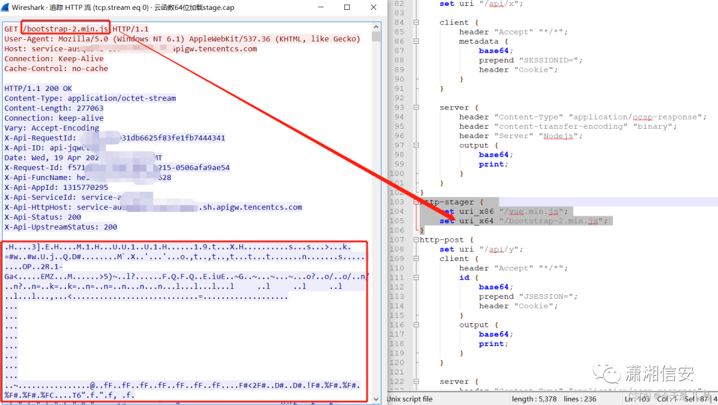Click the 'prepend "JSESSION="' editor line
This screenshot has width=718, height=405.
[x=528, y=297]
